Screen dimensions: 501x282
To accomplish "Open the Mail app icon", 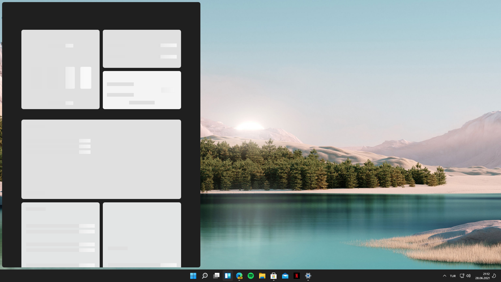I will tap(285, 276).
